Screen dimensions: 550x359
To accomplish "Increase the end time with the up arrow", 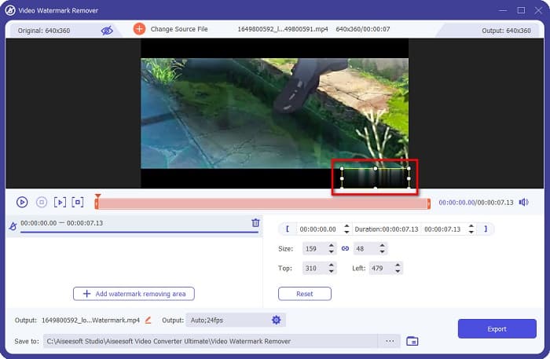I will point(471,226).
